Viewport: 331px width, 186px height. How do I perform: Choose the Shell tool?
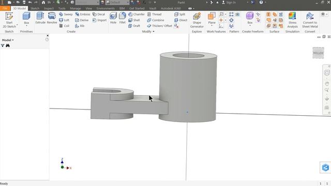tap(134, 20)
